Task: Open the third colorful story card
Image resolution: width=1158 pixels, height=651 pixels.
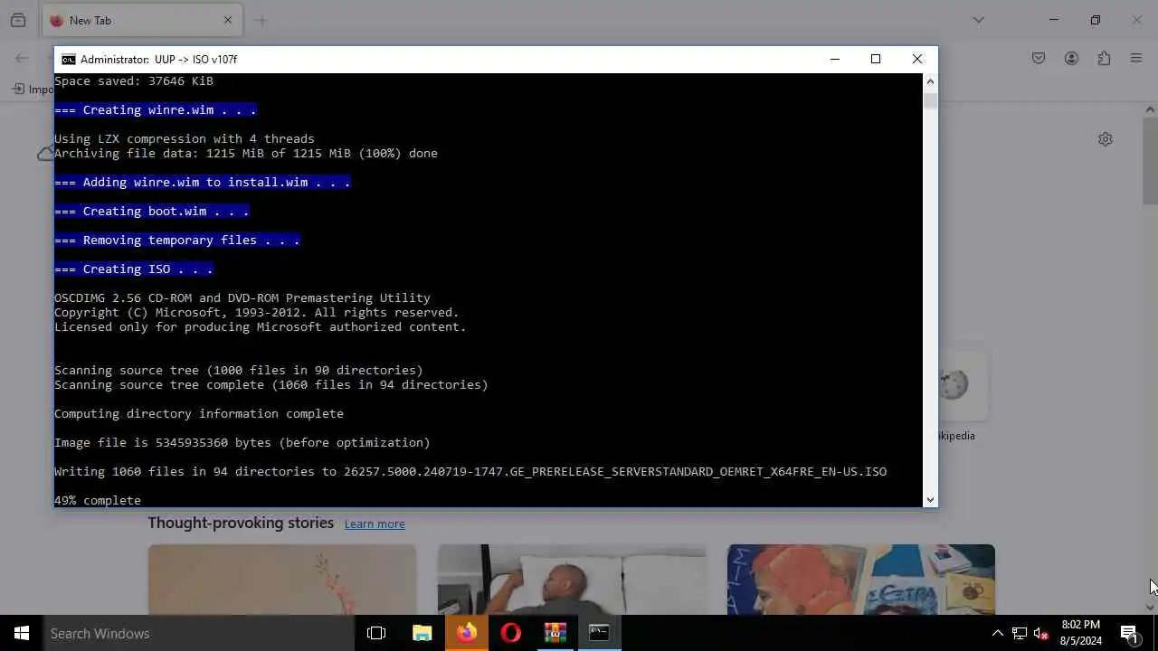Action: click(x=861, y=579)
